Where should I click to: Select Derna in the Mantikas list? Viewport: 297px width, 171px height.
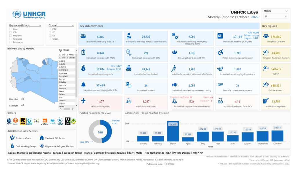[67, 79]
